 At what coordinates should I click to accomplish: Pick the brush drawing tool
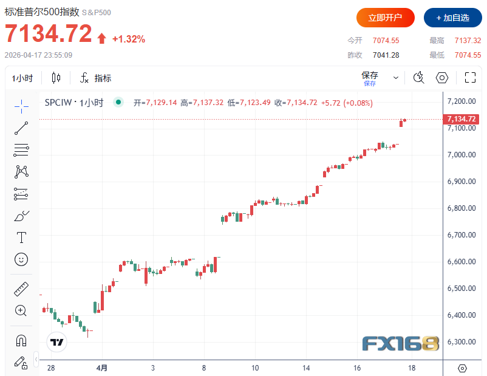tap(21, 216)
